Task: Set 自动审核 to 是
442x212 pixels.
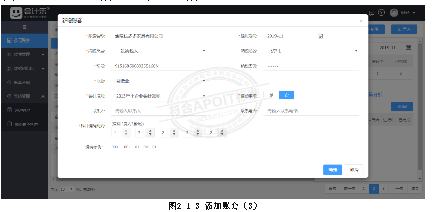Action: tap(271, 95)
